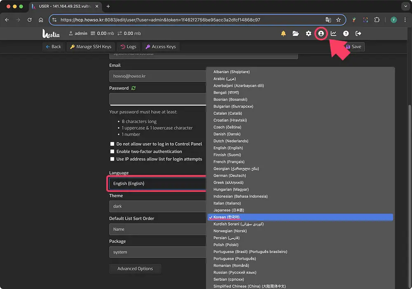
Task: Click the admin user link in header
Action: point(78,33)
